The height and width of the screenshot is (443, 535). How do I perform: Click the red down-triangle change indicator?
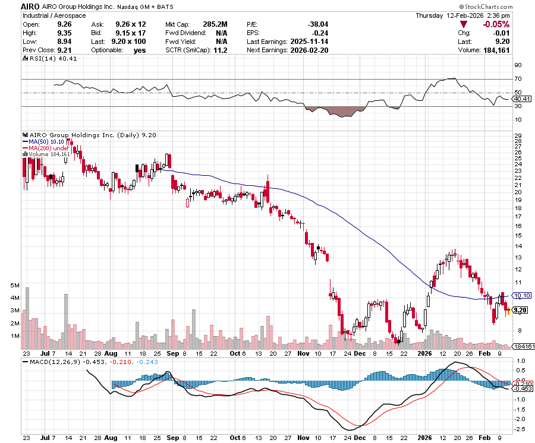(463, 24)
